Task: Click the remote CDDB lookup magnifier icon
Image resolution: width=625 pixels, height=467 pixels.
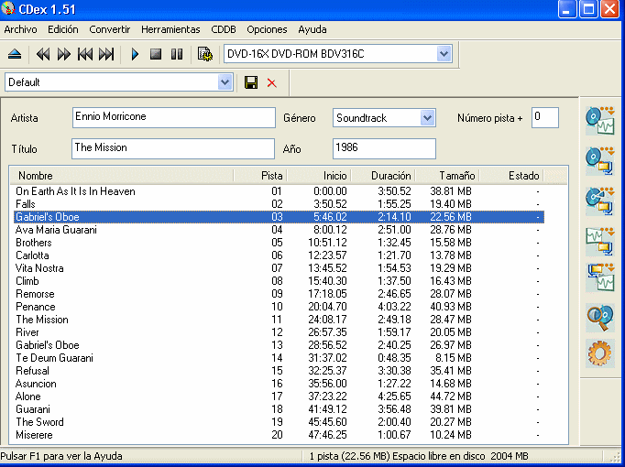Action: (599, 317)
